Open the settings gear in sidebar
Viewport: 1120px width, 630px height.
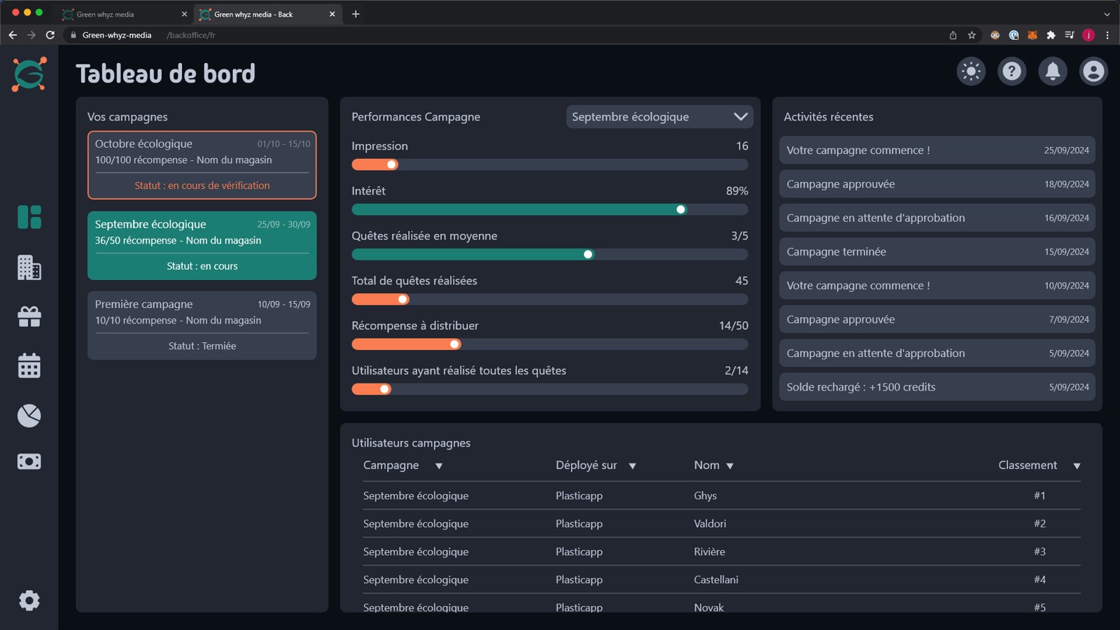pos(29,601)
